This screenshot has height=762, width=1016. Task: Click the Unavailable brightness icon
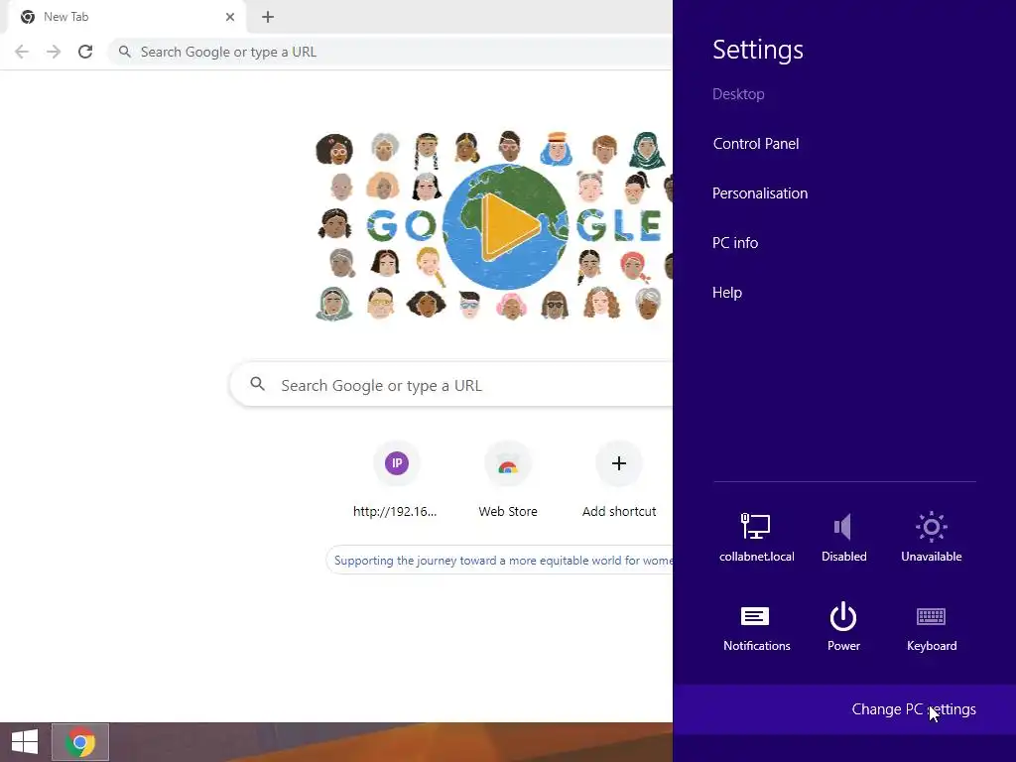(x=931, y=537)
